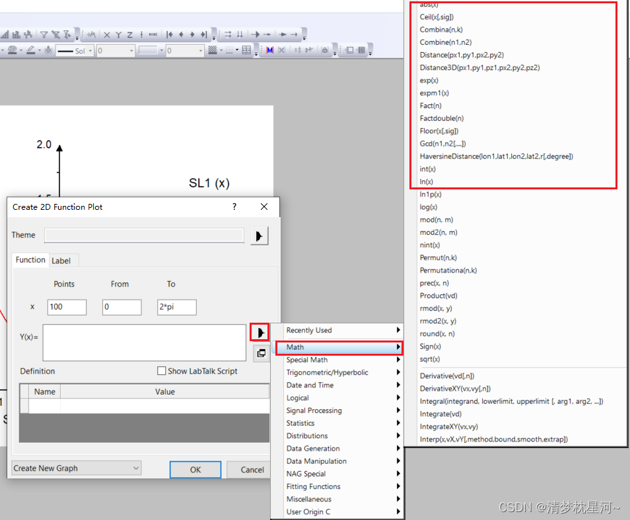Open the Trigonometric/Hyperbolic submenu
The height and width of the screenshot is (520, 630).
[x=338, y=372]
